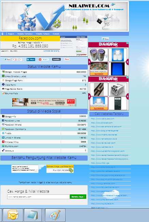Click the Facebook Shares icon
This screenshot has width=149, height=222.
tap(3, 124)
